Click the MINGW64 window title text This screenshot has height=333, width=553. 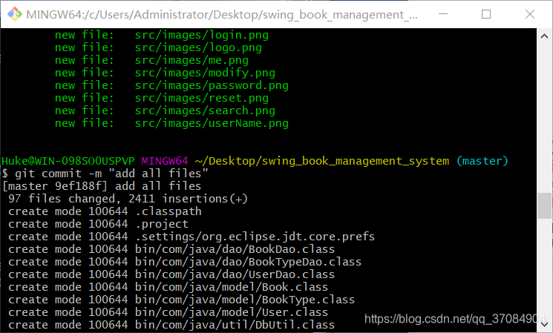(x=222, y=15)
